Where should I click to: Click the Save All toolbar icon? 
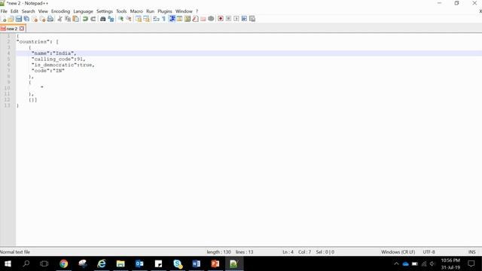point(27,19)
